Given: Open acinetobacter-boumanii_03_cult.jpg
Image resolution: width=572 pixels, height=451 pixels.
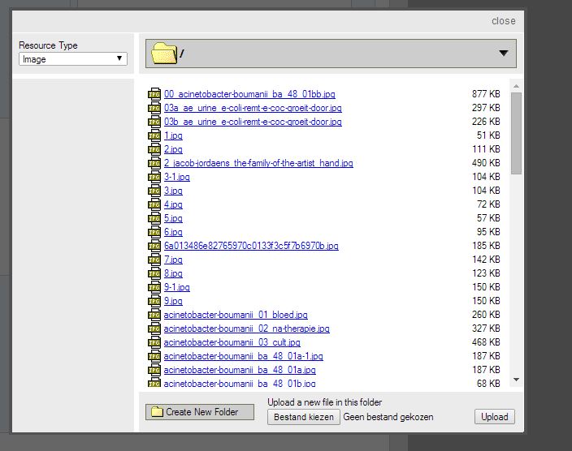Looking at the screenshot, I should pyautogui.click(x=232, y=342).
